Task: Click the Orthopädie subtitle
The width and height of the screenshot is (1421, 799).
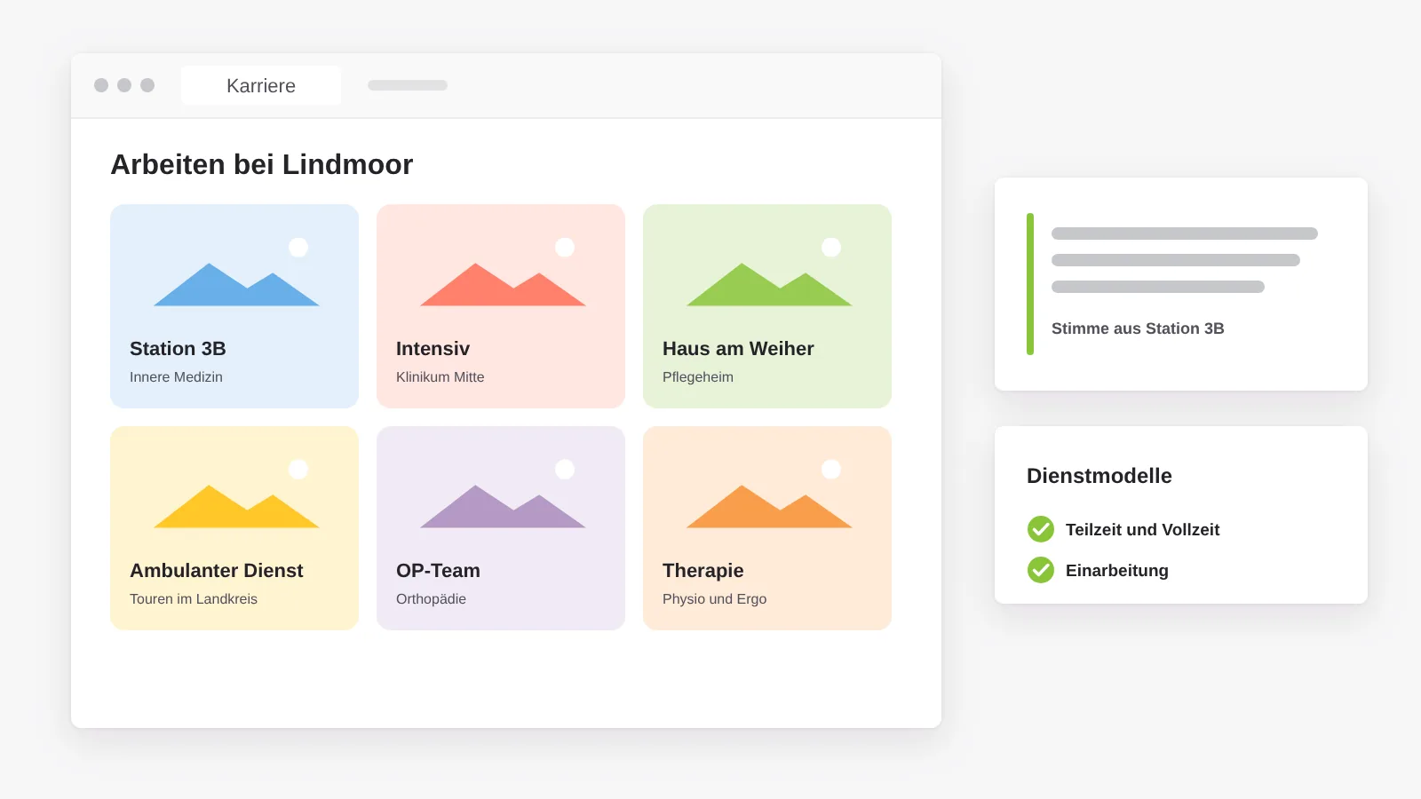Action: click(x=431, y=599)
